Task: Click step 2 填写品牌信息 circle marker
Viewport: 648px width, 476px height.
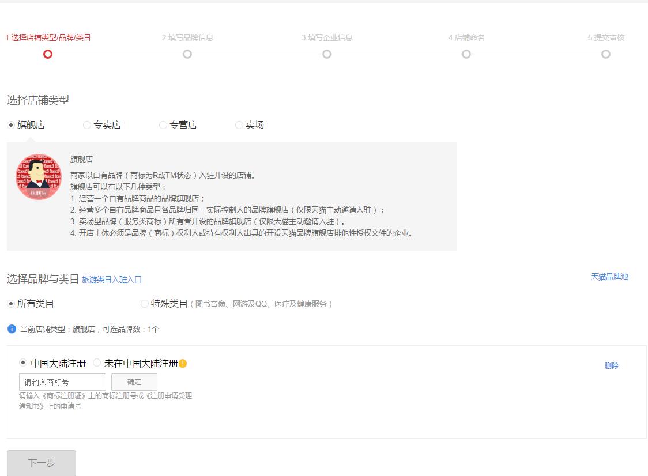Action: pos(187,54)
